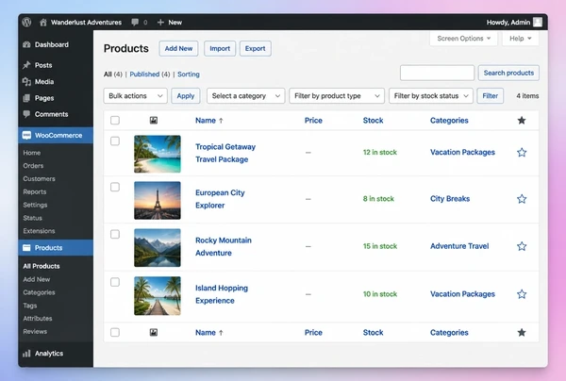Feature the Island Hopping Experience star
This screenshot has width=566, height=381.
click(522, 294)
